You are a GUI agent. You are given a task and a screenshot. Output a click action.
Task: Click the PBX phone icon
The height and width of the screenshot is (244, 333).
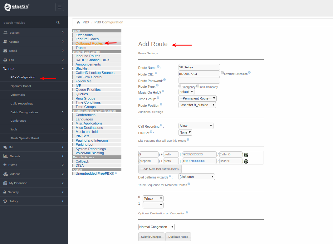point(5,69)
